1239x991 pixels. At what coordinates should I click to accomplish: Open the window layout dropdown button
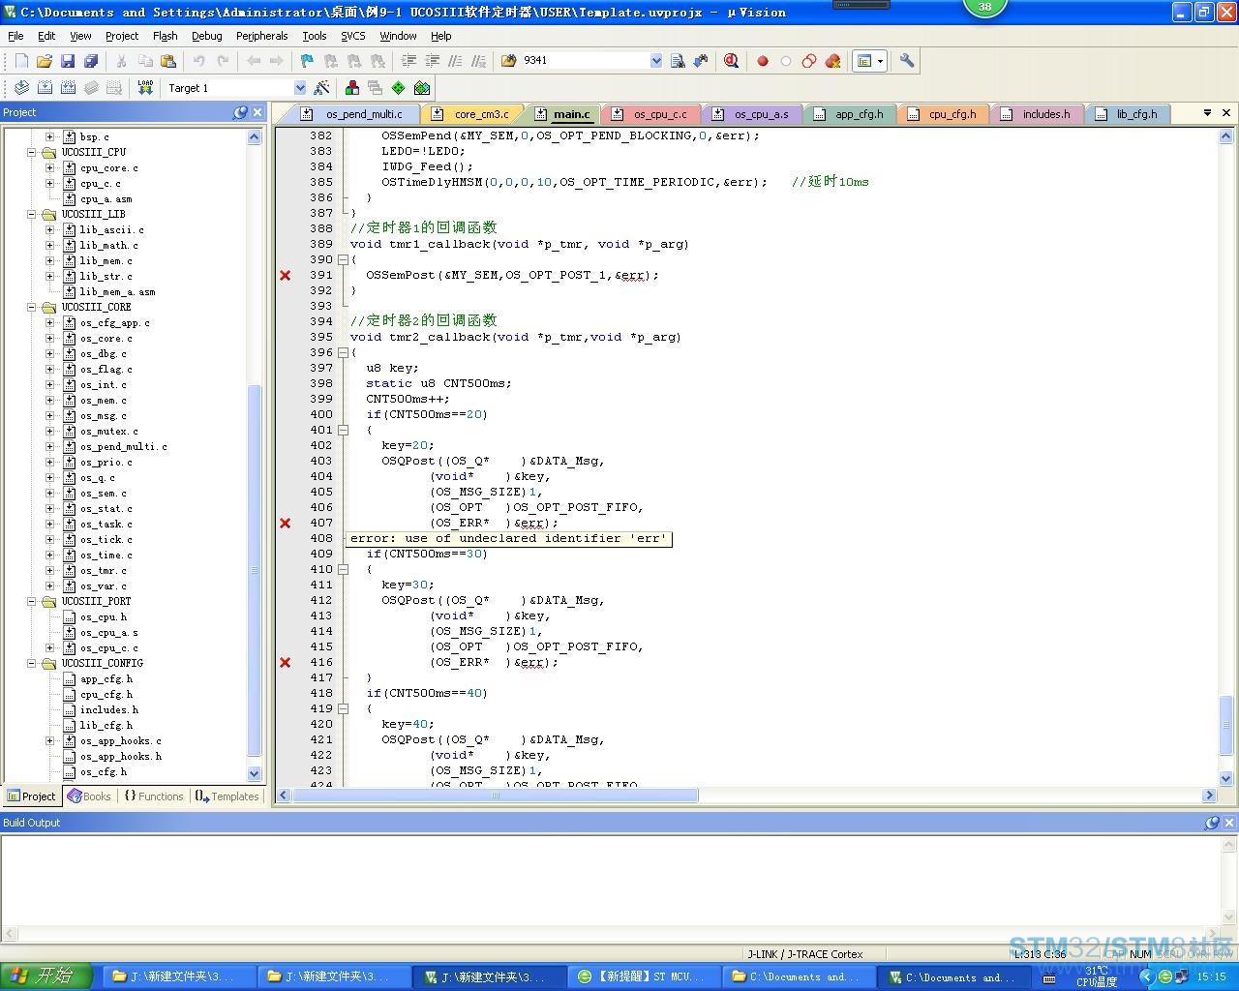coord(880,61)
